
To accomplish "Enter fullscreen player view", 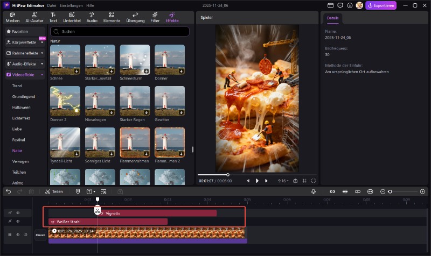I will pos(313,181).
